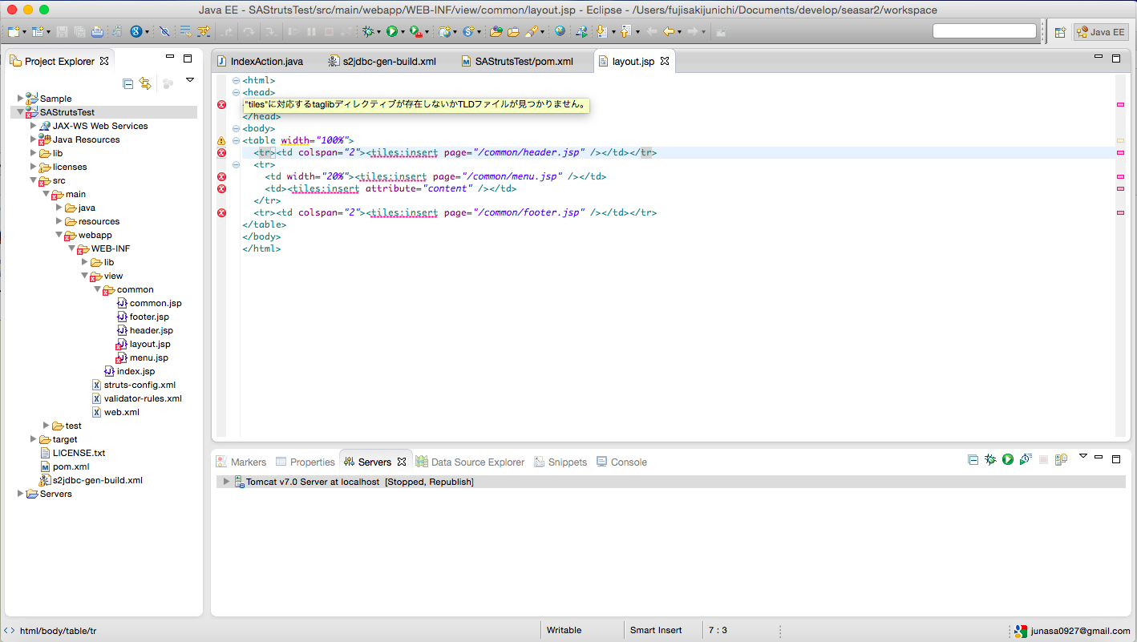Viewport: 1137px width, 642px height.
Task: Toggle fold marker beside head tag
Action: (x=235, y=92)
